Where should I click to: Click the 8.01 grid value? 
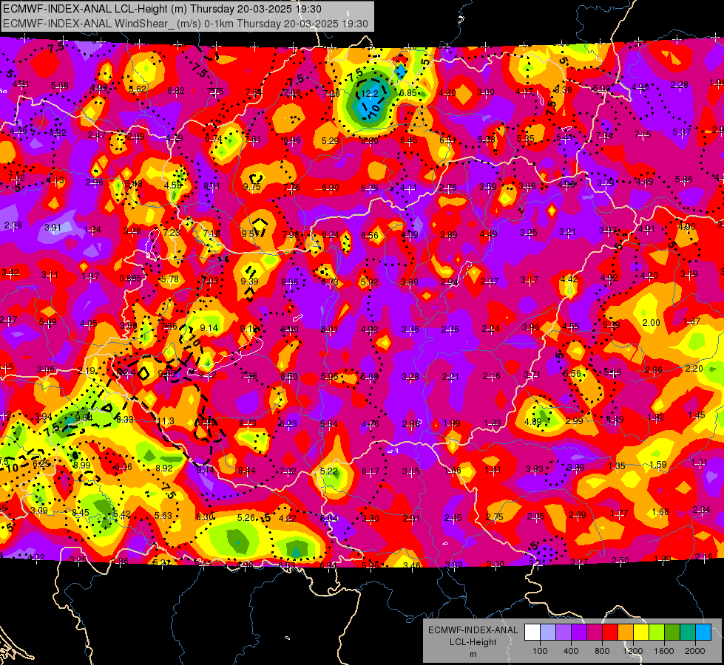[x=212, y=186]
